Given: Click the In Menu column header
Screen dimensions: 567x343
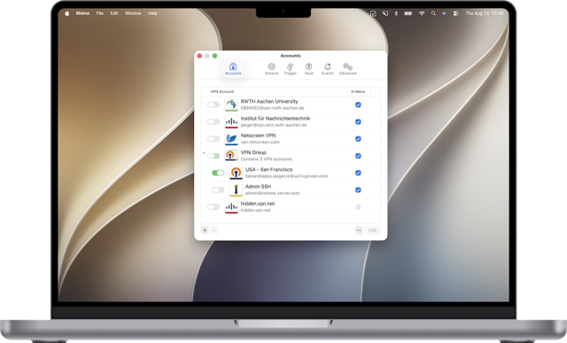Looking at the screenshot, I should tap(358, 91).
